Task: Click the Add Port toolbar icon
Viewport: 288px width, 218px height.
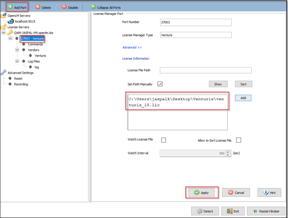Action: pyautogui.click(x=10, y=7)
